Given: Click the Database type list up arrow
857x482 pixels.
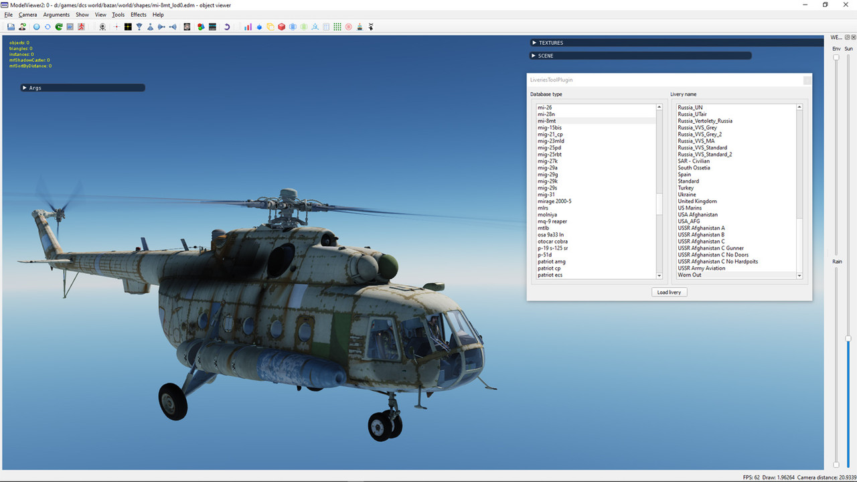Looking at the screenshot, I should tap(659, 107).
